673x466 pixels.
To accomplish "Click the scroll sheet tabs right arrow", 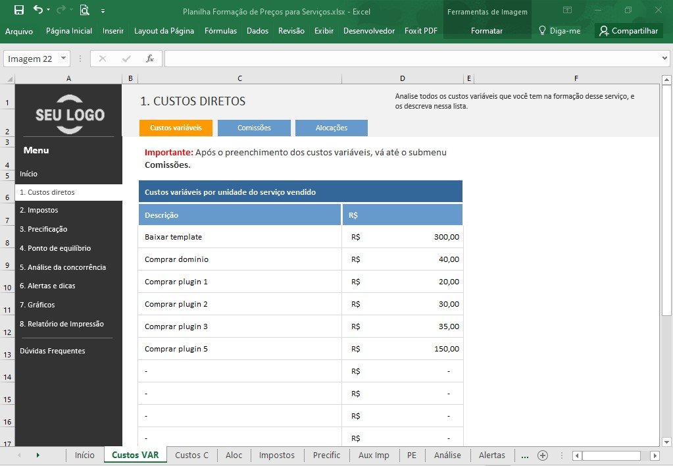I will 37,455.
